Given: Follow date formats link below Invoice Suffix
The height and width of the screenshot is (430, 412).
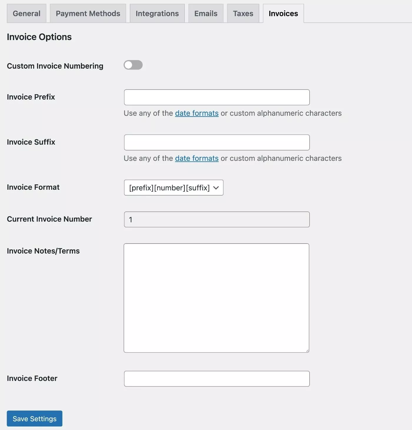Looking at the screenshot, I should click(x=197, y=158).
